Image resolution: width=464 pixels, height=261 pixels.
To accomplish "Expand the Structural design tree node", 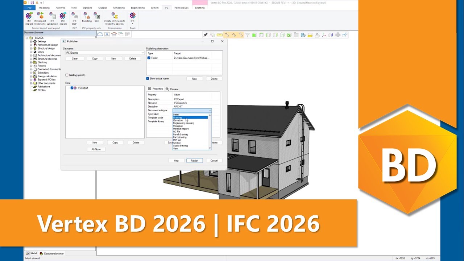I will point(31,49).
